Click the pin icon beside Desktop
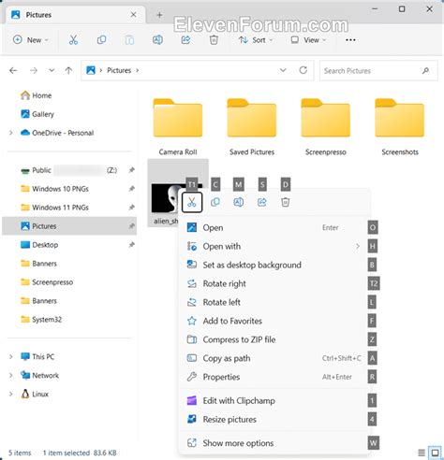 point(132,245)
